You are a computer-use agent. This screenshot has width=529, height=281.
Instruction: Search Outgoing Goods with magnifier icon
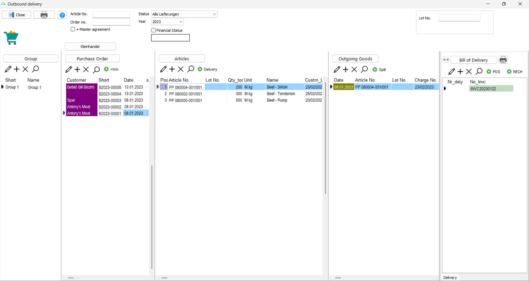[x=365, y=69]
